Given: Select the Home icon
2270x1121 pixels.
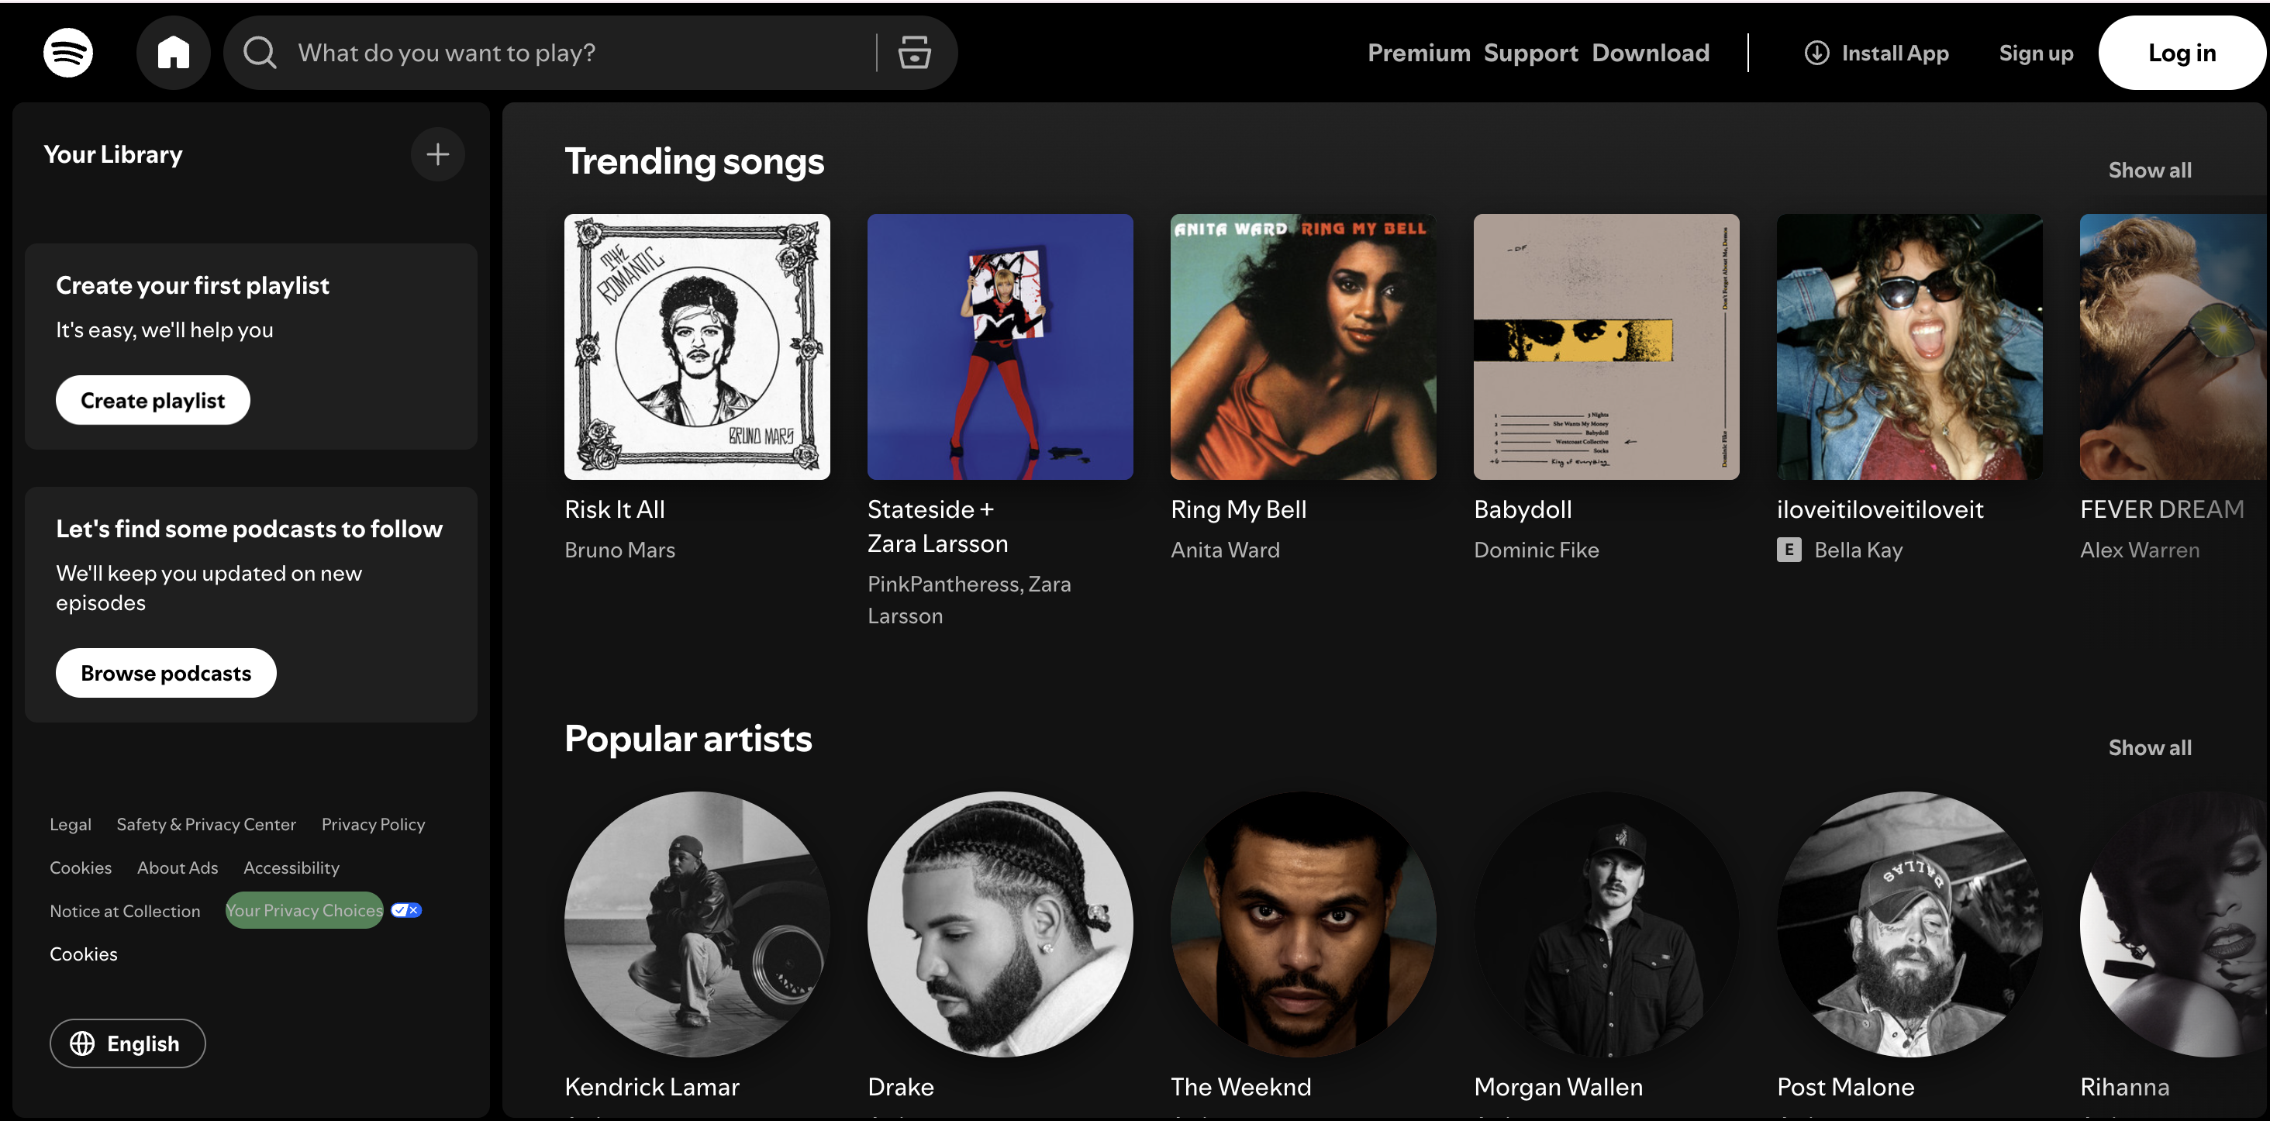Looking at the screenshot, I should (x=174, y=52).
